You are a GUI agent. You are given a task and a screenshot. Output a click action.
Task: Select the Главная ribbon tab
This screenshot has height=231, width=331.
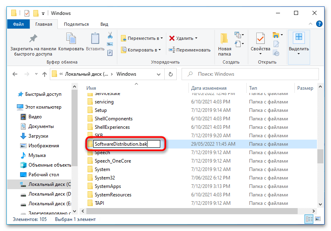[44, 24]
